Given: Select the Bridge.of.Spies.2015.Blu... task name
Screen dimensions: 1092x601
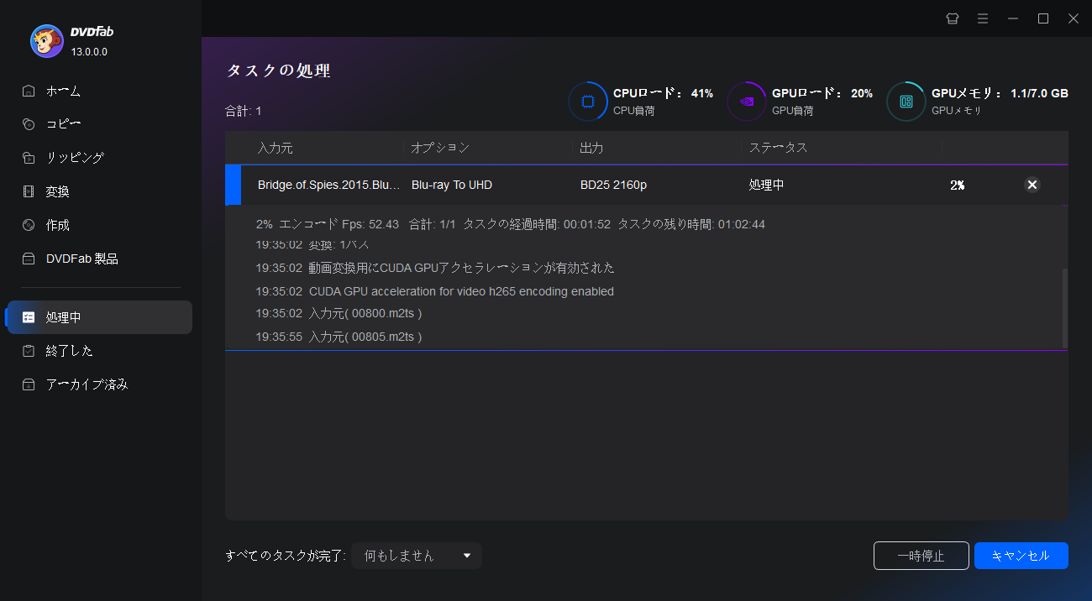Looking at the screenshot, I should [x=329, y=185].
